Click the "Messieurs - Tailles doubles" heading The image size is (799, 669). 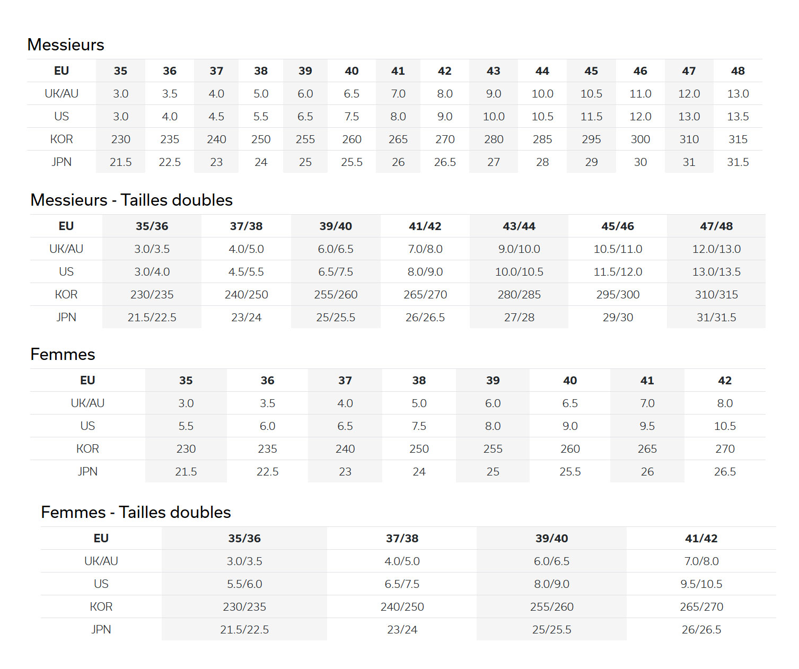131,200
